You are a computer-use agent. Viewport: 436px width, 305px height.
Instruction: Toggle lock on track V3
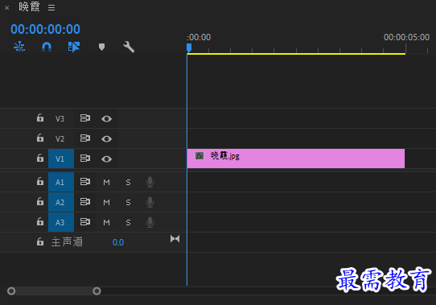point(40,118)
